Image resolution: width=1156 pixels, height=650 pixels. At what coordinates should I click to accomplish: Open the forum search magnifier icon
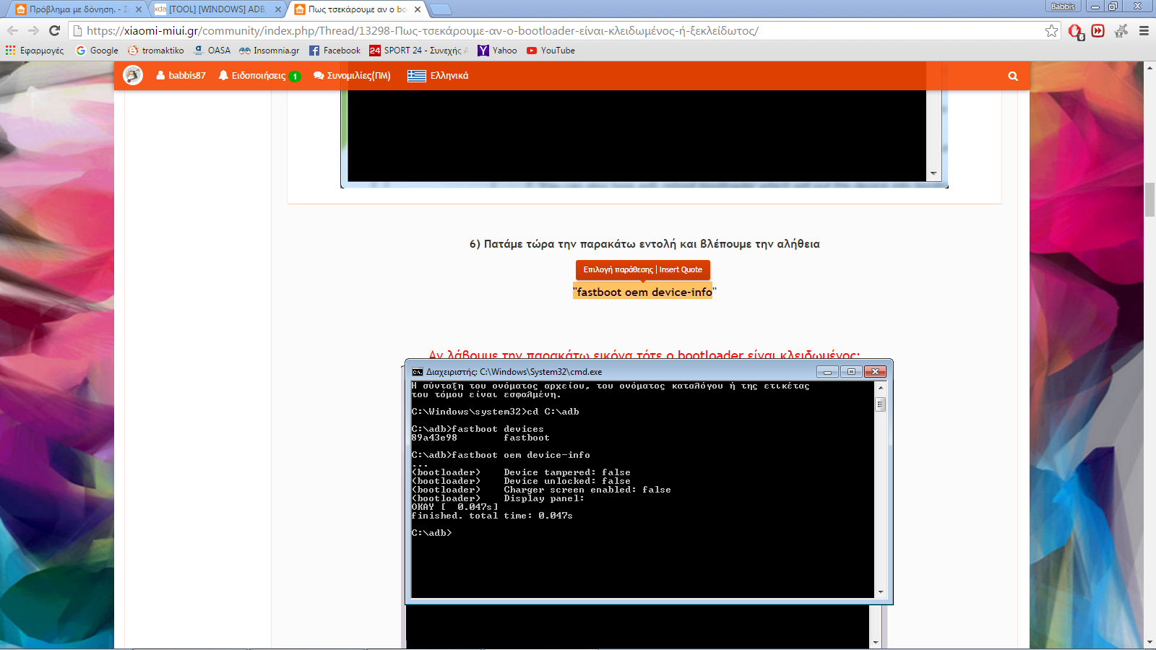pyautogui.click(x=1013, y=76)
